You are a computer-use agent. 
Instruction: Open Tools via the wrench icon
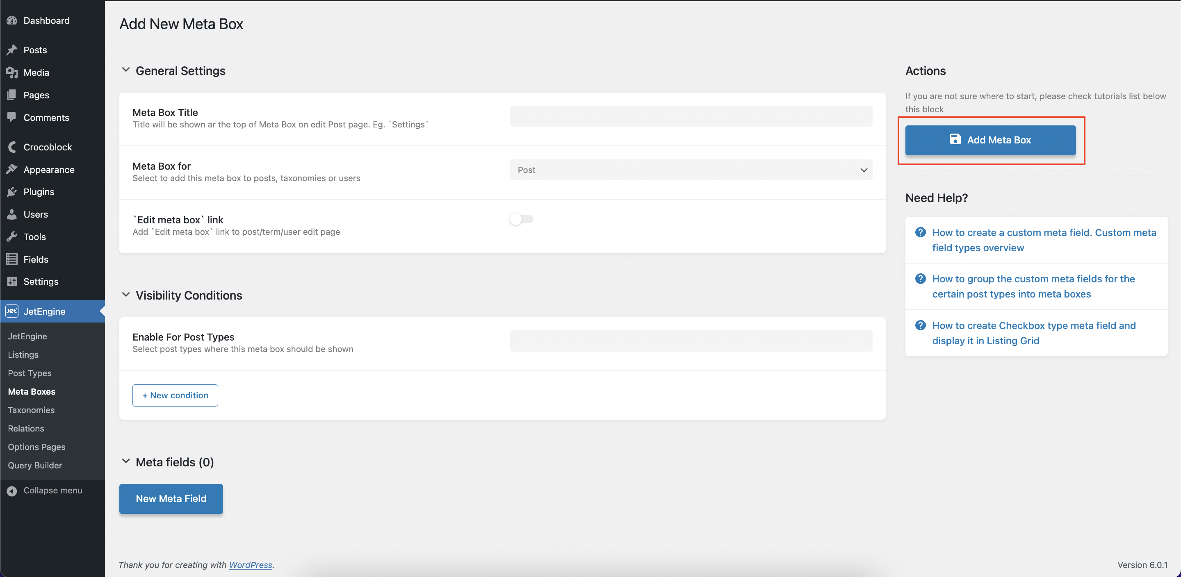tap(12, 236)
